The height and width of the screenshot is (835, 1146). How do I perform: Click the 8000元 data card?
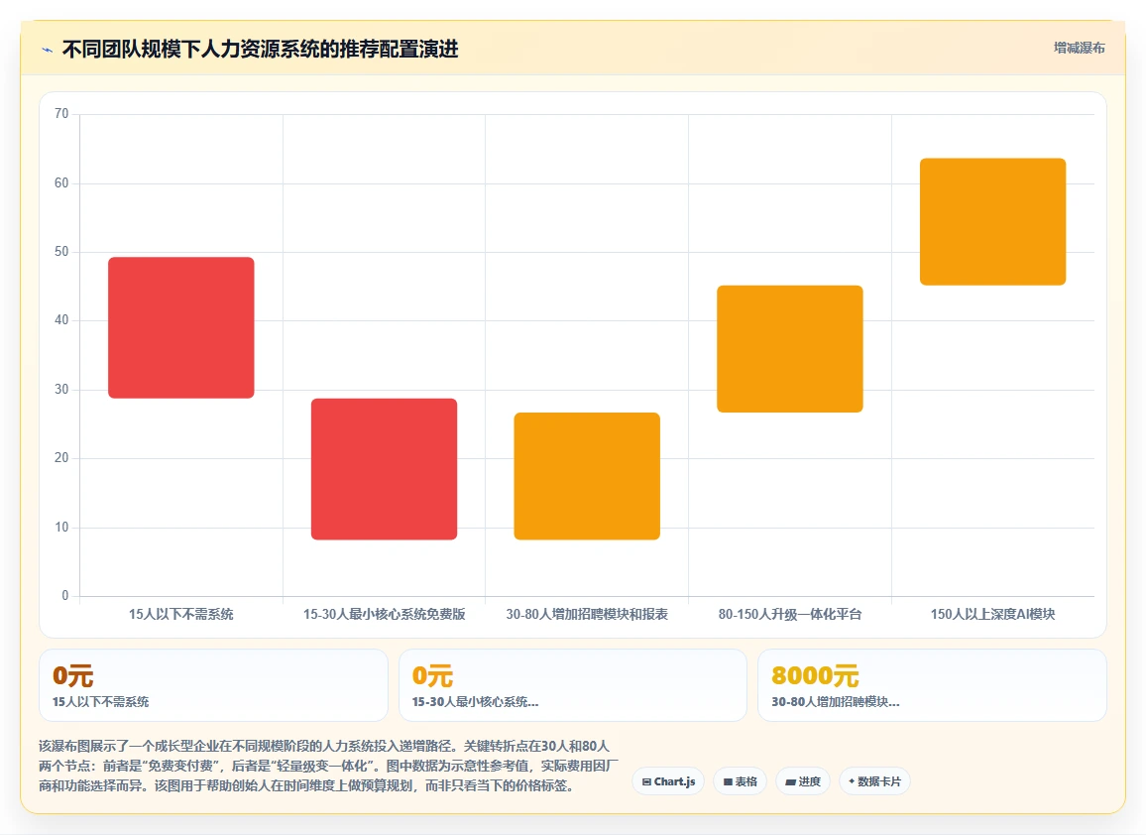click(x=932, y=685)
